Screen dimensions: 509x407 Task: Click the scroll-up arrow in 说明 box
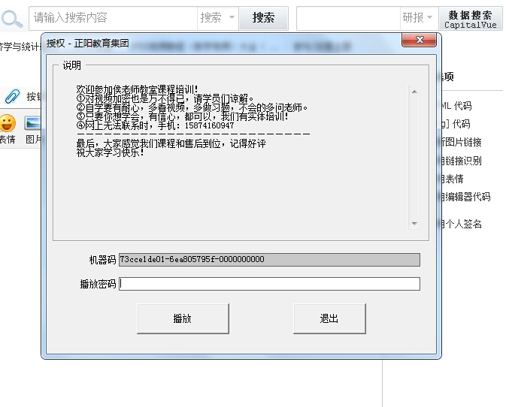(414, 92)
